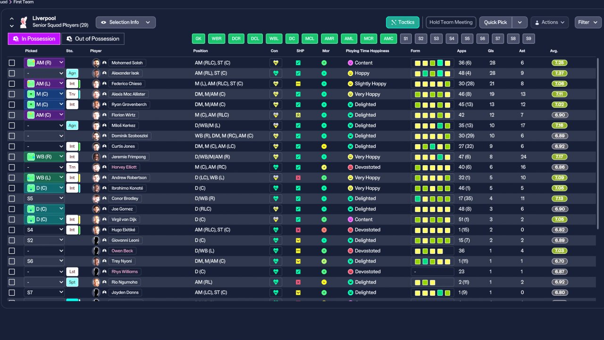Image resolution: width=604 pixels, height=340 pixels.
Task: Click the green GK position slot
Action: 199,39
